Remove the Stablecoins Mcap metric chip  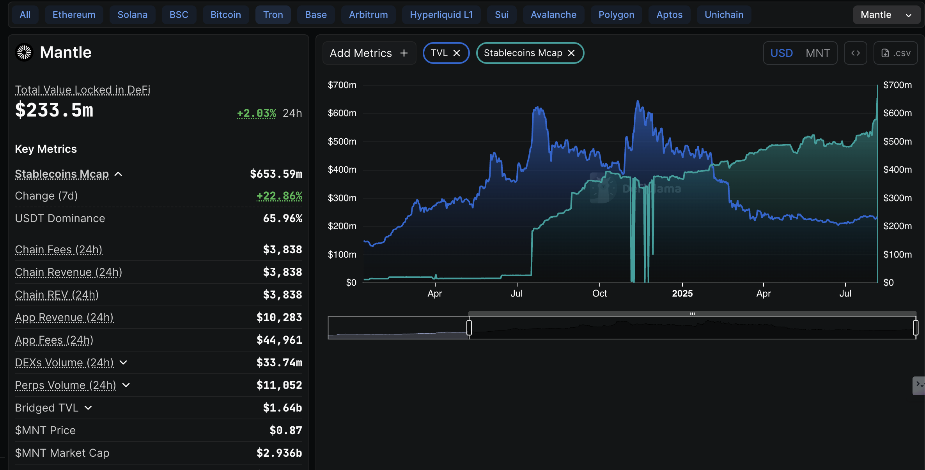pos(571,53)
